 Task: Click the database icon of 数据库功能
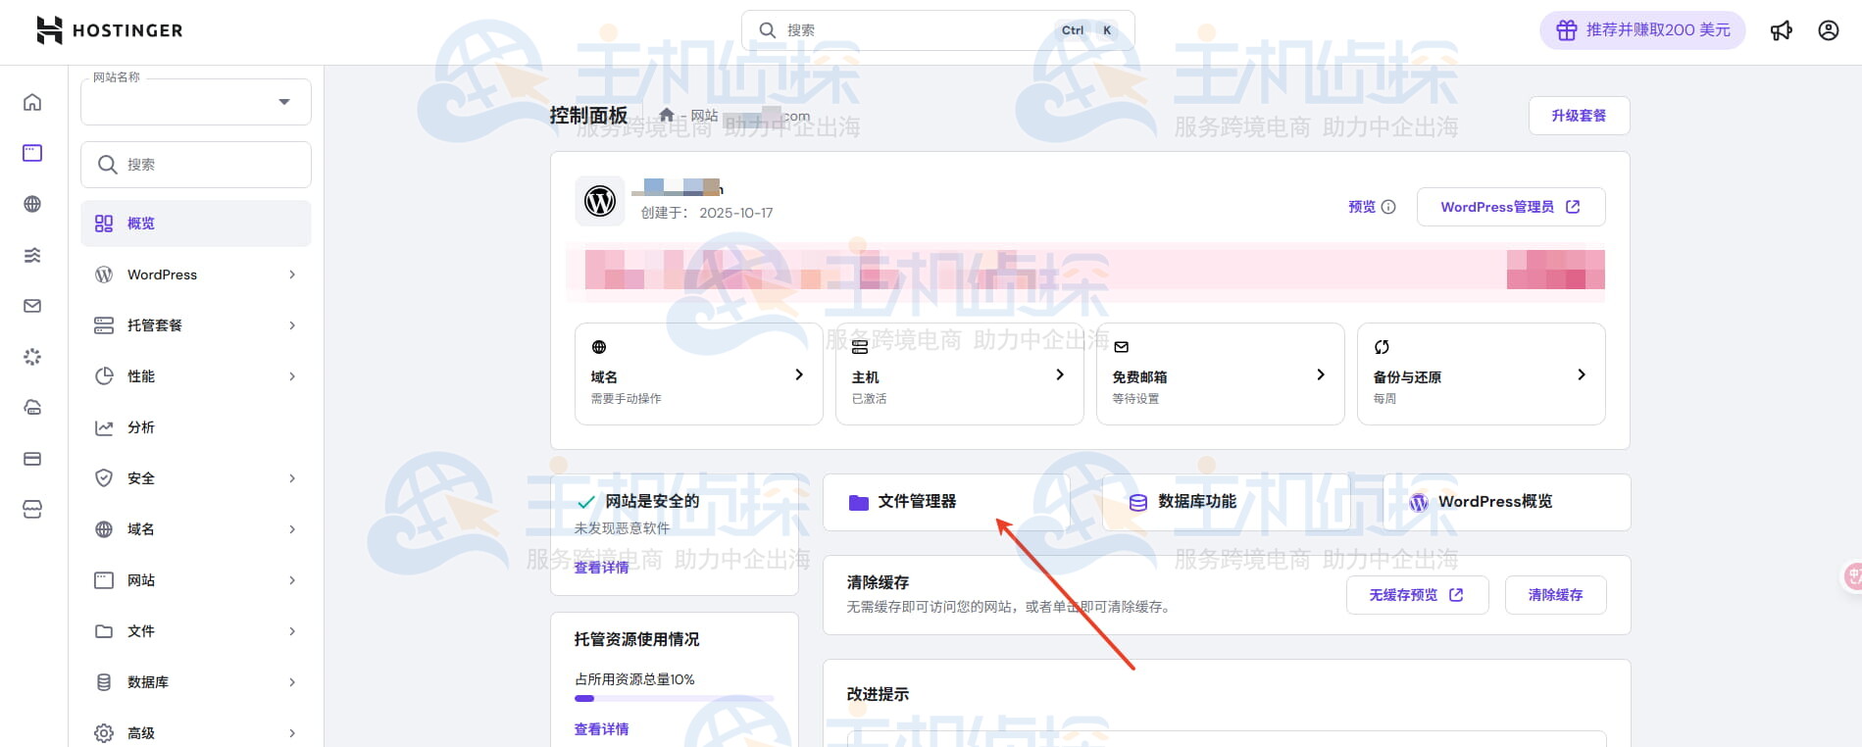click(x=1137, y=502)
